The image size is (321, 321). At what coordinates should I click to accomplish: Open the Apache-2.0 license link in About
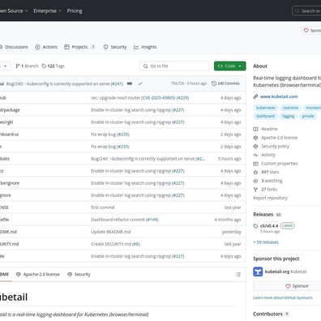[276, 138]
